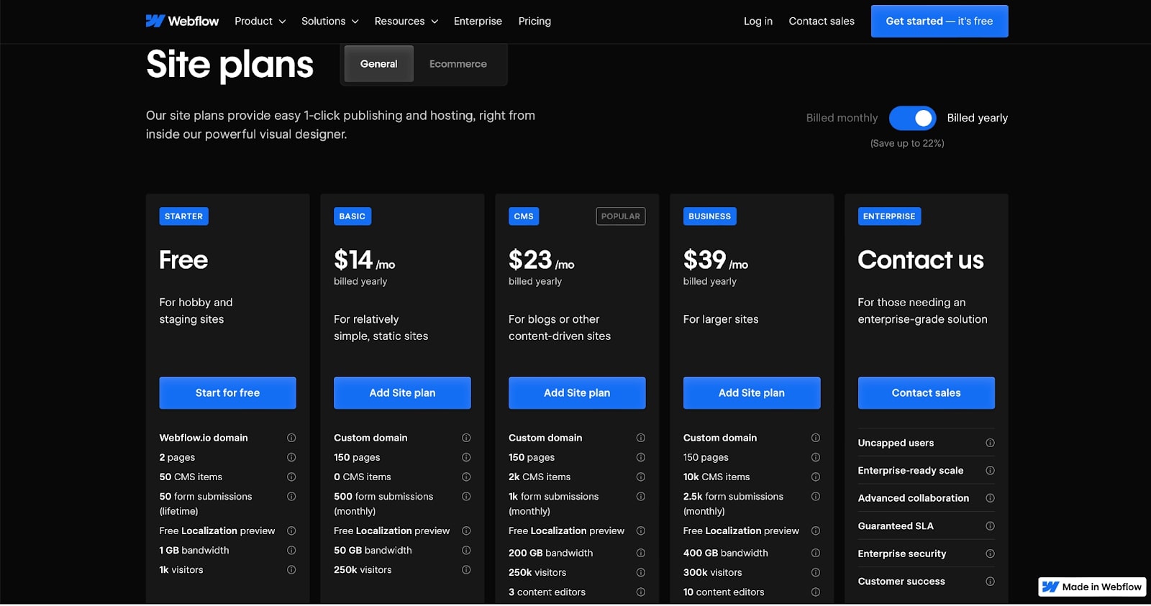Show info for 500 form submissions (monthly)
Viewport: 1151px width, 606px height.
tap(466, 496)
